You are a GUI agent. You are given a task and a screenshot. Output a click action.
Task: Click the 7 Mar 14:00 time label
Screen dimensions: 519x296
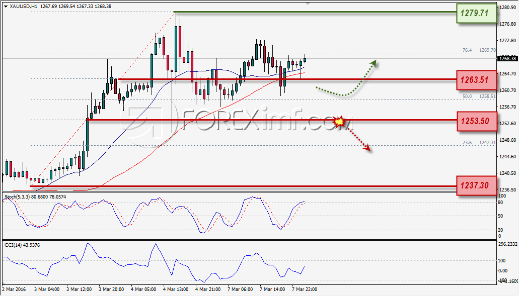(x=272, y=289)
